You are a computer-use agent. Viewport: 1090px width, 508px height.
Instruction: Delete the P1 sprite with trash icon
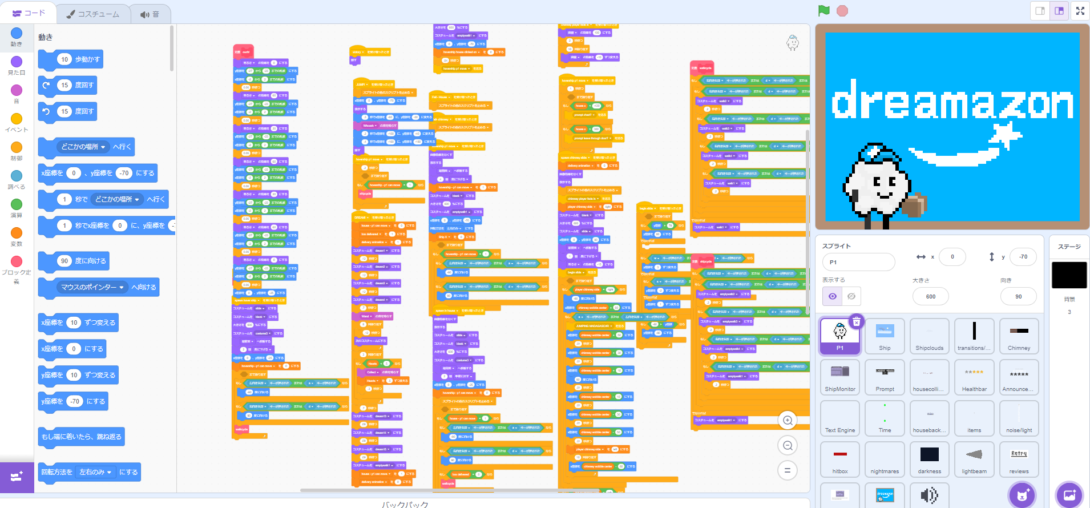coord(856,322)
